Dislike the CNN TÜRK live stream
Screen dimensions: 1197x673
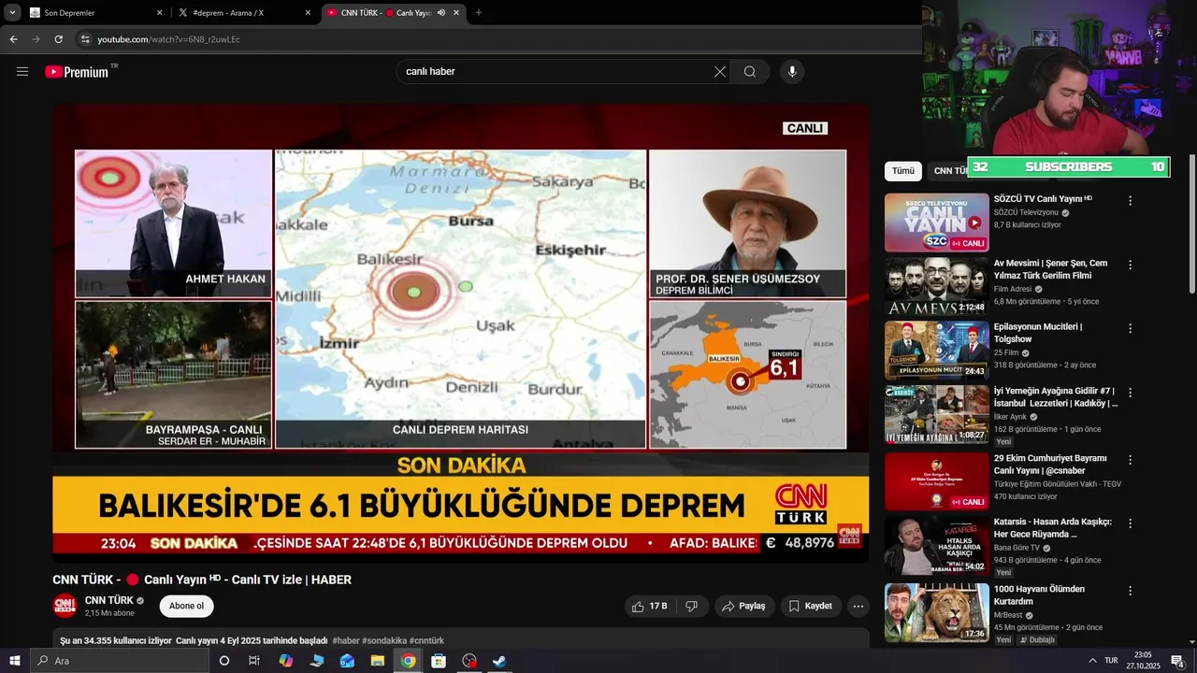click(692, 606)
